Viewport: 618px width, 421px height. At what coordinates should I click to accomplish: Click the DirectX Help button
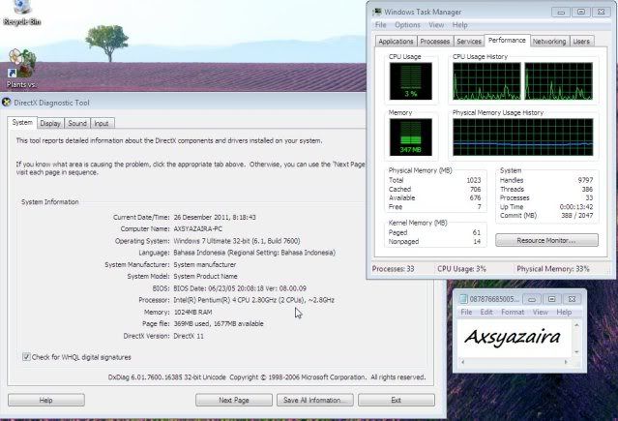click(46, 400)
